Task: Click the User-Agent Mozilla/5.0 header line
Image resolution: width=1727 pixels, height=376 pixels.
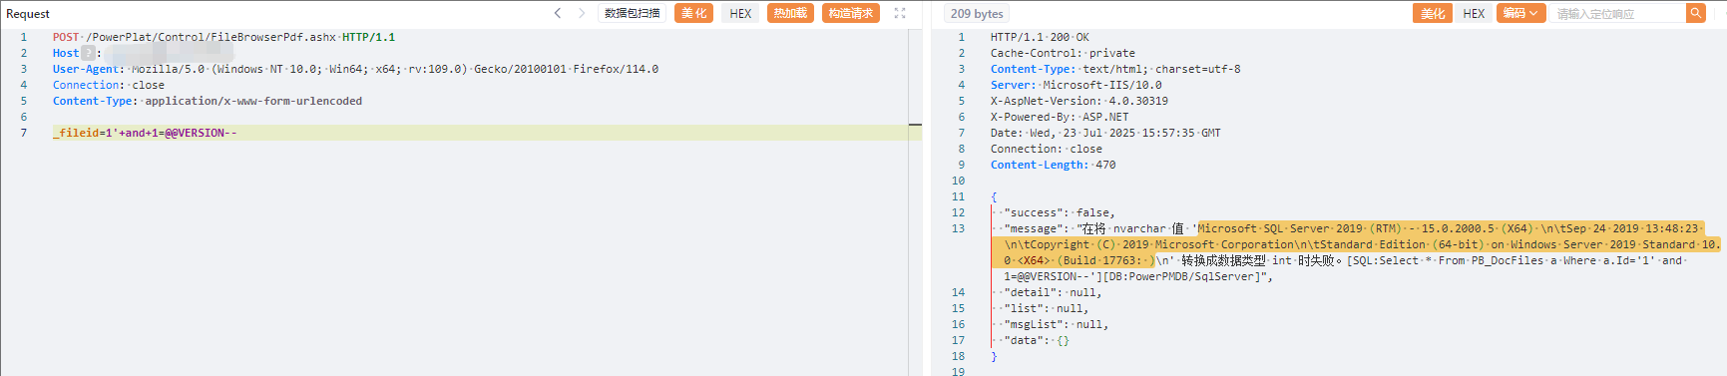Action: coord(355,69)
